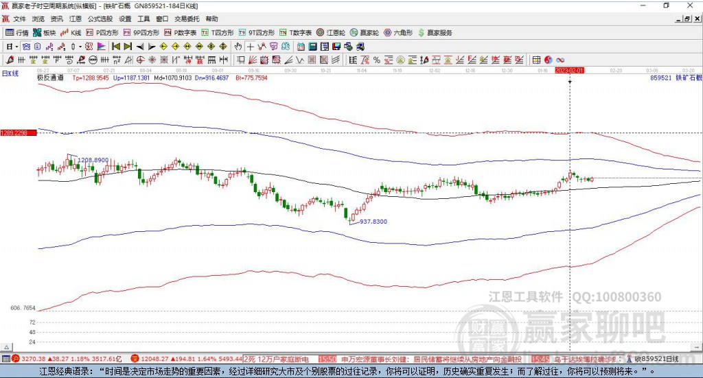Click the truck icon on toolbar
Image resolution: width=703 pixels, height=378 pixels.
tap(360, 47)
